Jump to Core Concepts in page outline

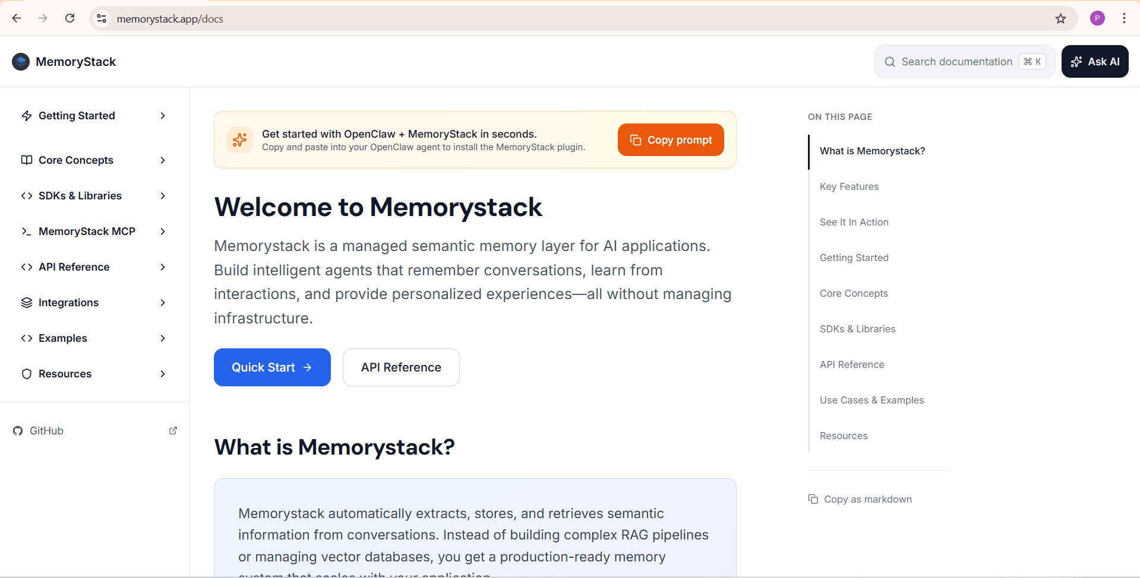(854, 293)
